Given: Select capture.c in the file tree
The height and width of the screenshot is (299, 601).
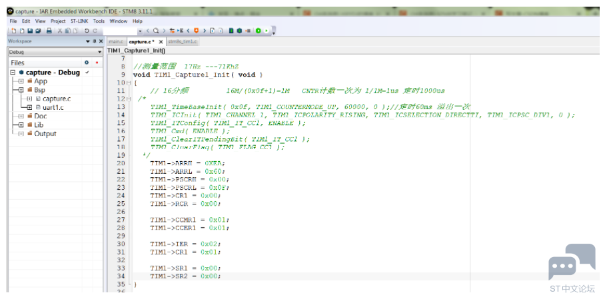Looking at the screenshot, I should coord(57,99).
